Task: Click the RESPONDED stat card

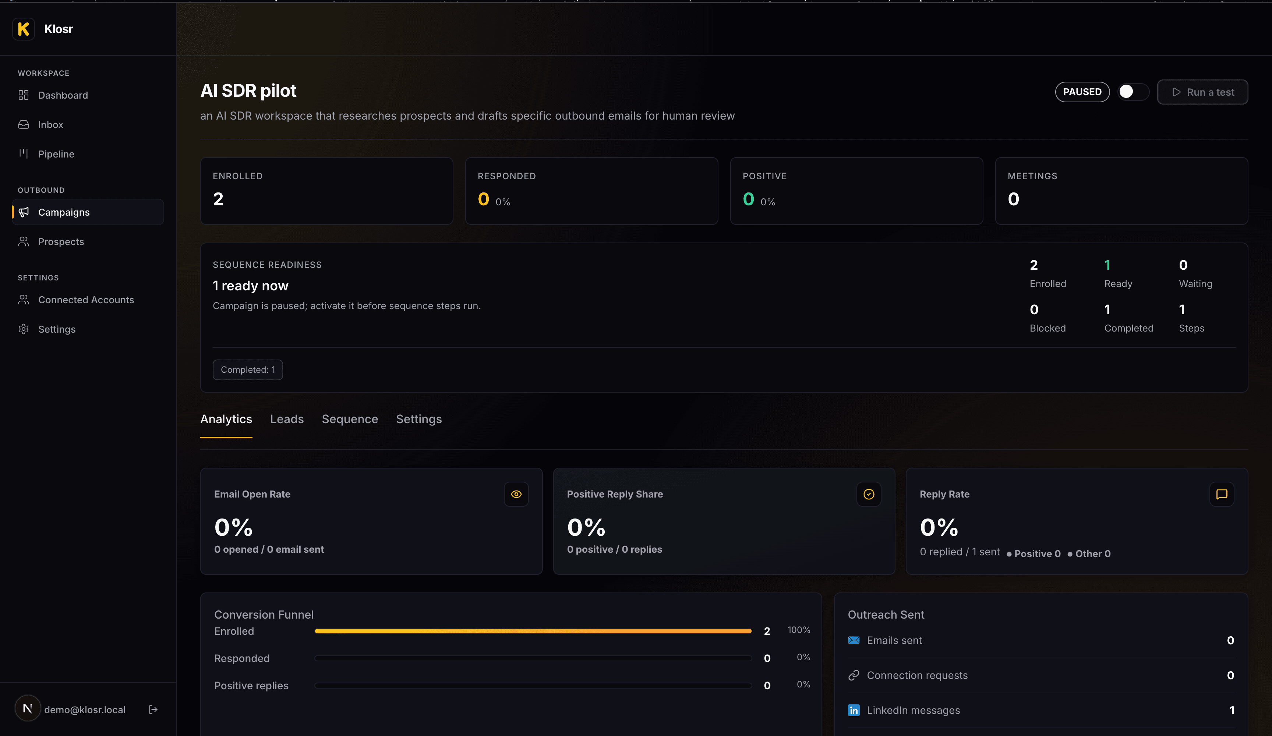Action: pyautogui.click(x=591, y=191)
